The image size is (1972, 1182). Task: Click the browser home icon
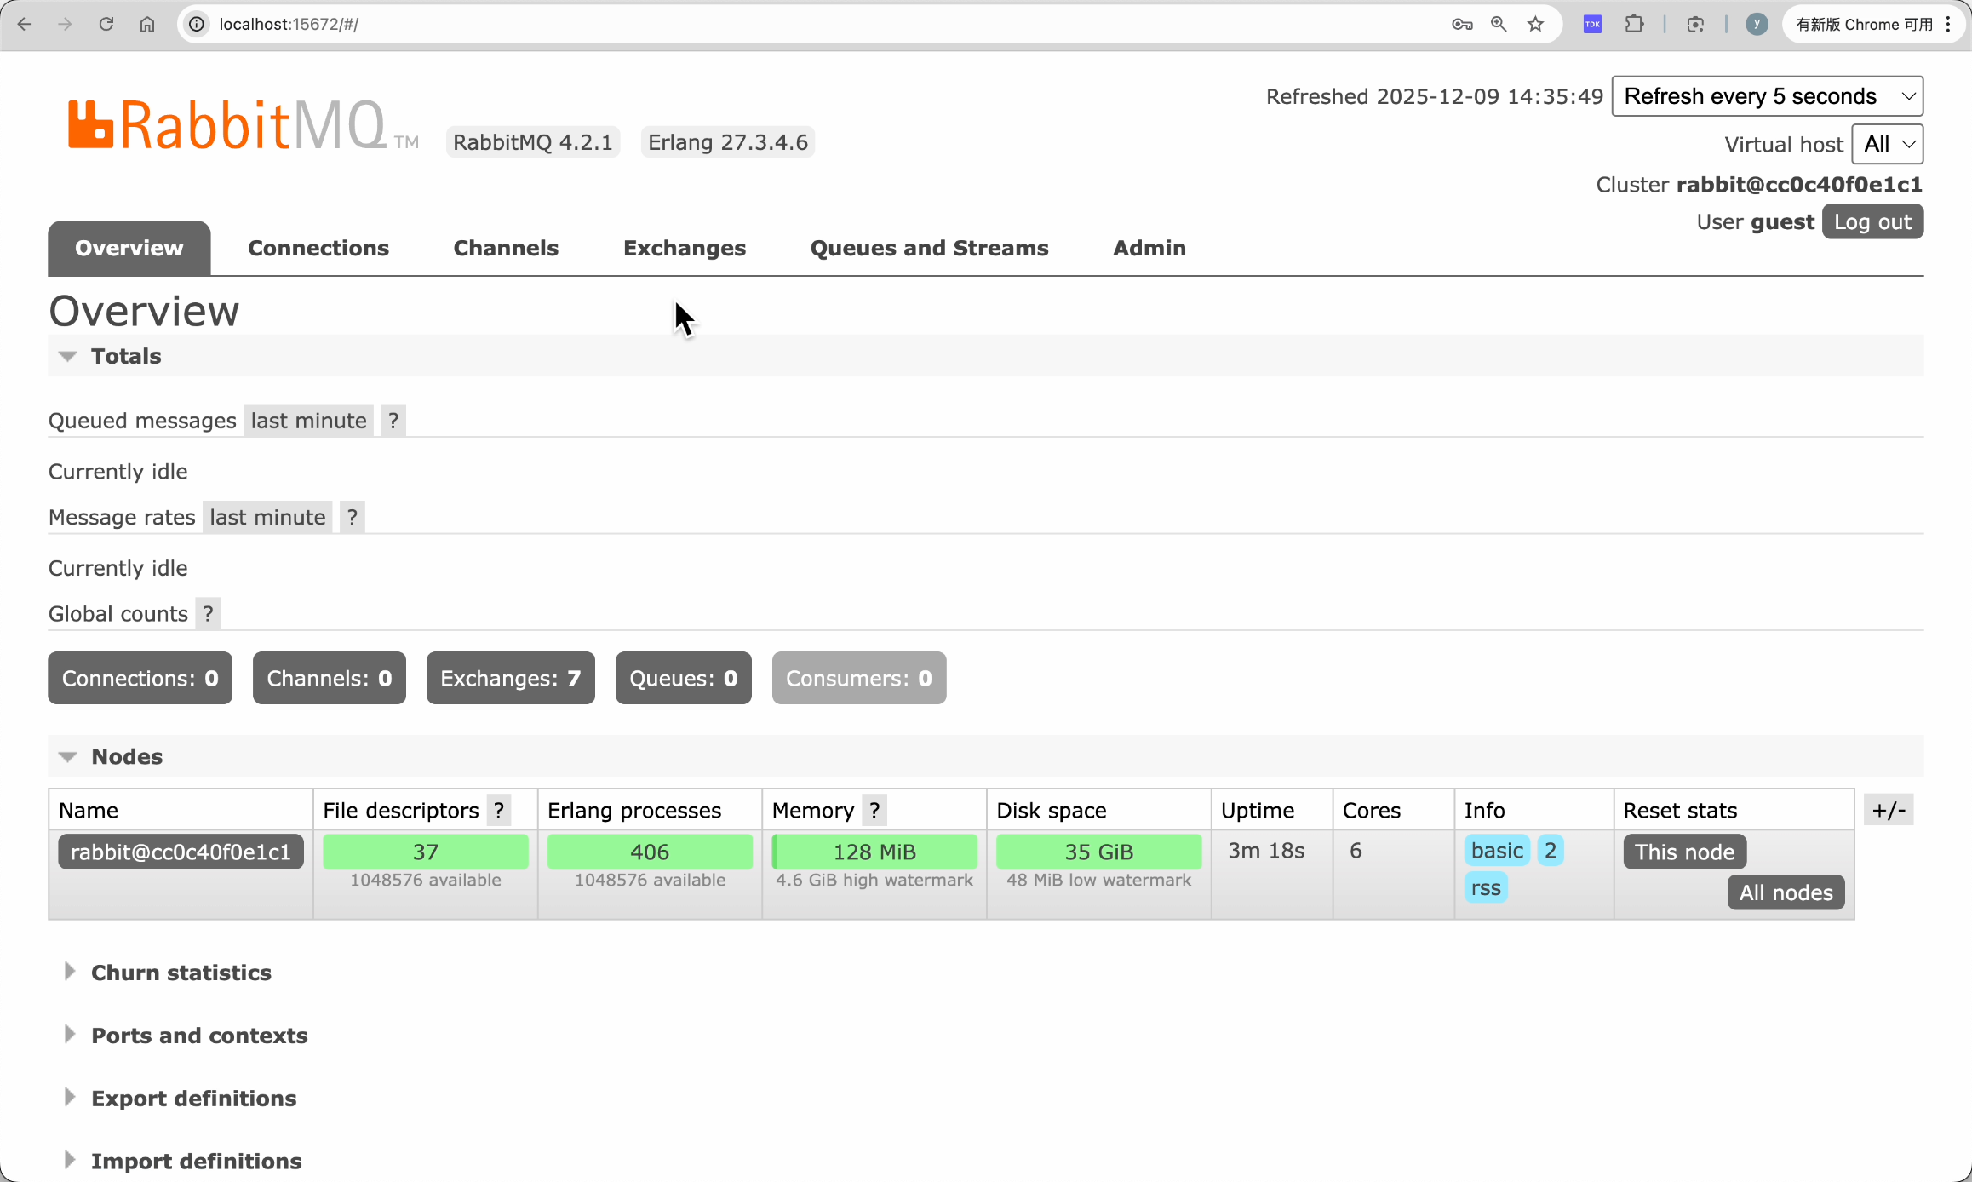pyautogui.click(x=147, y=24)
